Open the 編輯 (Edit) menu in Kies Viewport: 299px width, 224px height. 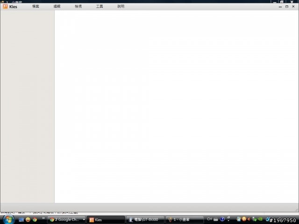coord(57,7)
